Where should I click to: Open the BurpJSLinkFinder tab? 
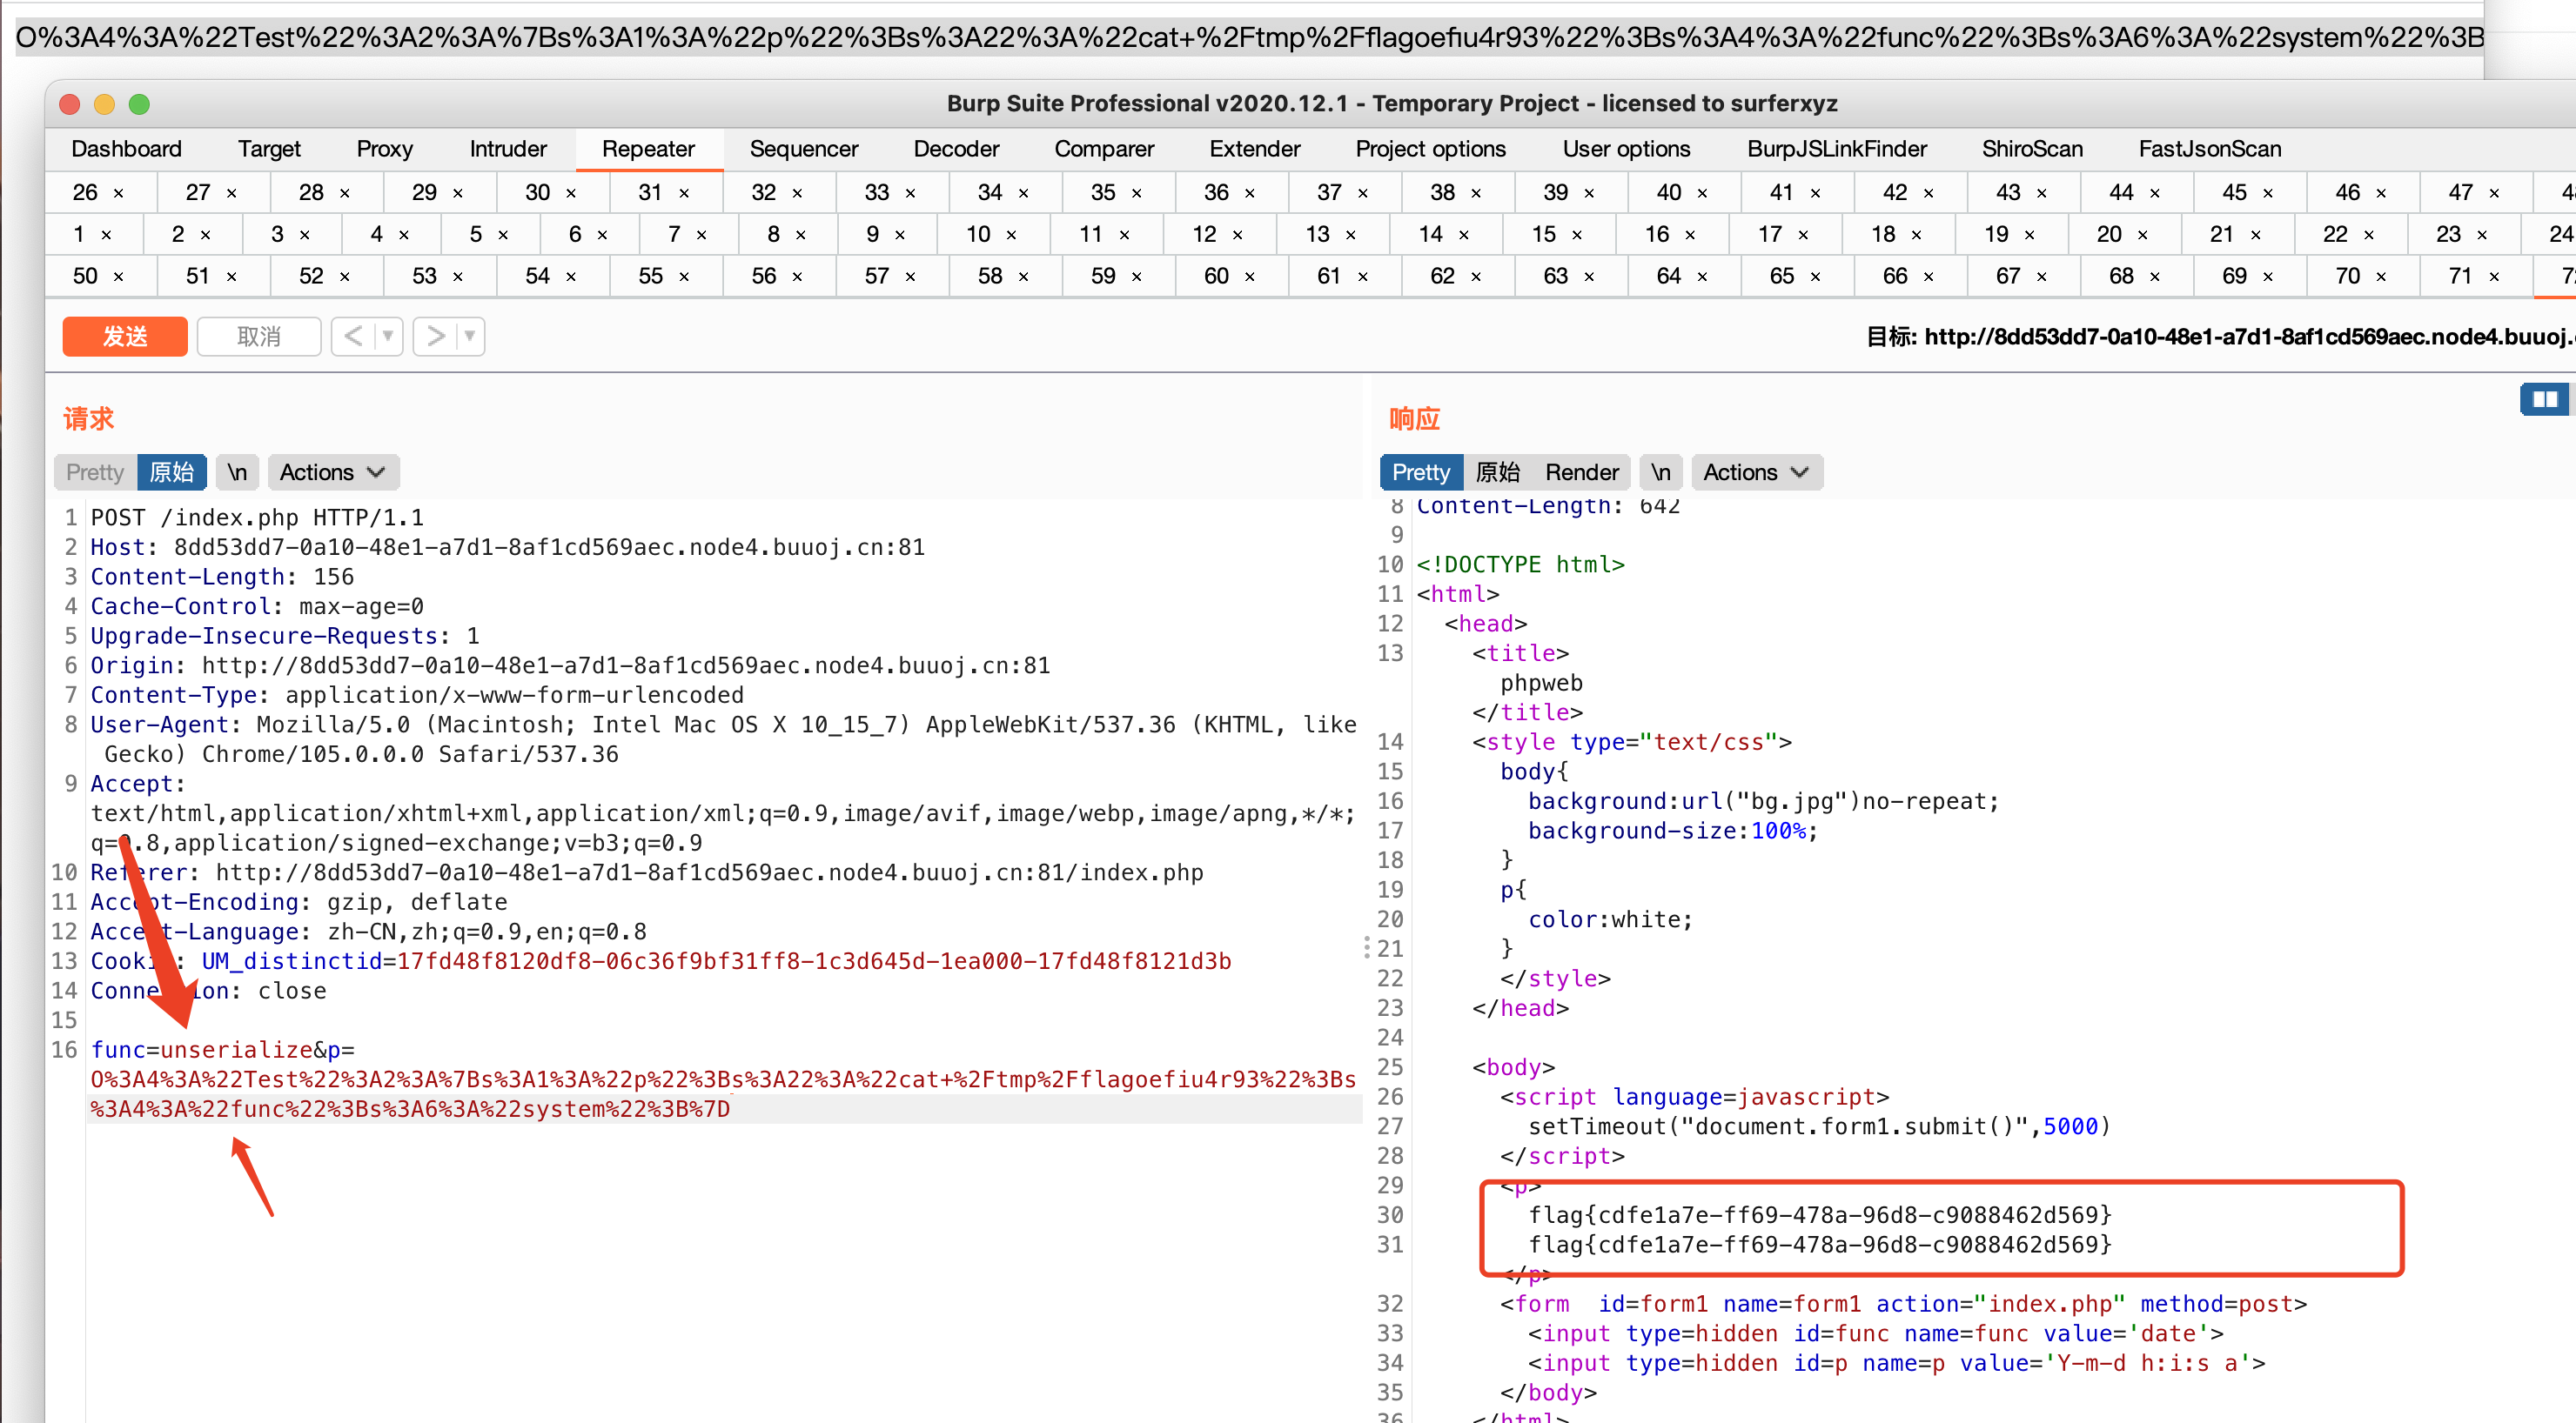point(1836,149)
